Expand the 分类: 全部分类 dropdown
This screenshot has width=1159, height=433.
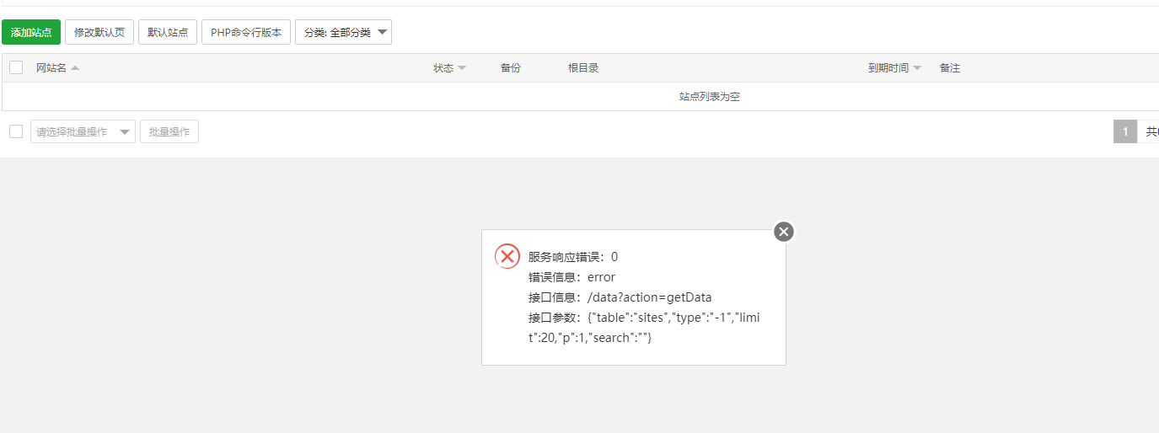coord(343,32)
